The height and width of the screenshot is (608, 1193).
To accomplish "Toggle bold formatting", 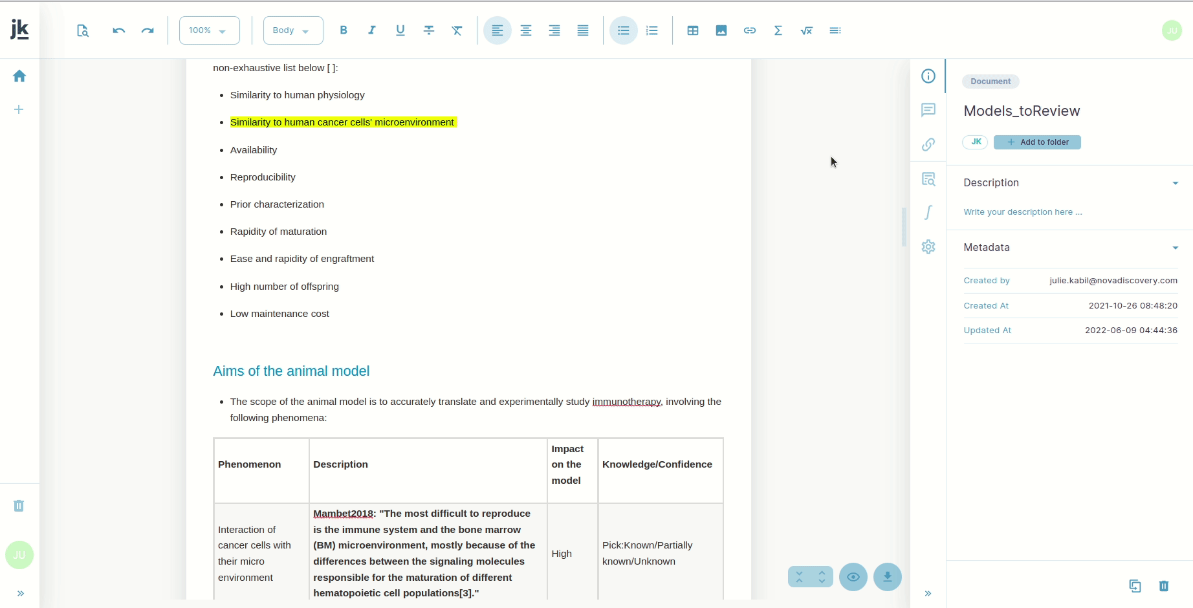I will [344, 30].
